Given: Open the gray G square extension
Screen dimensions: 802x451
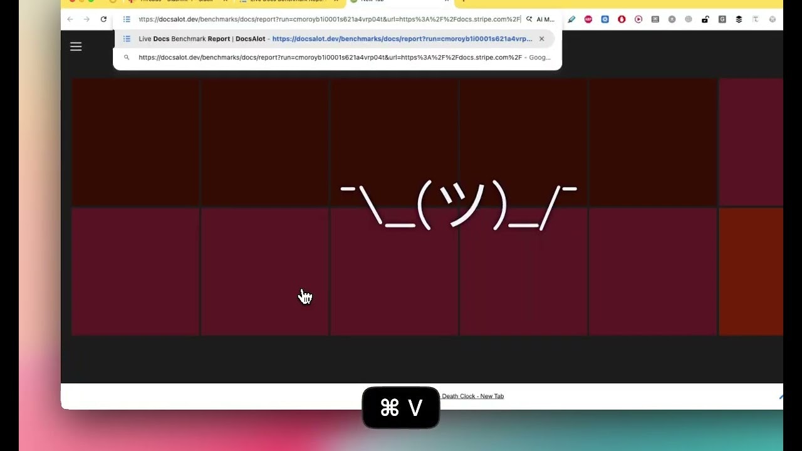Looking at the screenshot, I should [x=722, y=19].
